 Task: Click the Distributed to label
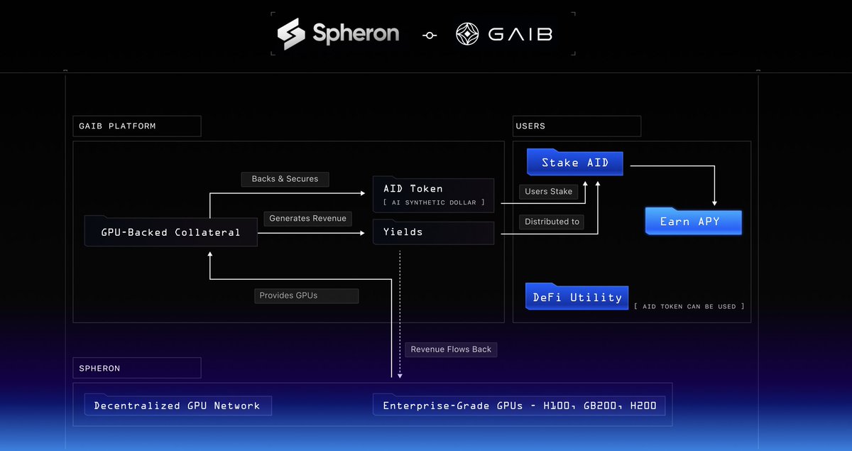click(x=552, y=222)
